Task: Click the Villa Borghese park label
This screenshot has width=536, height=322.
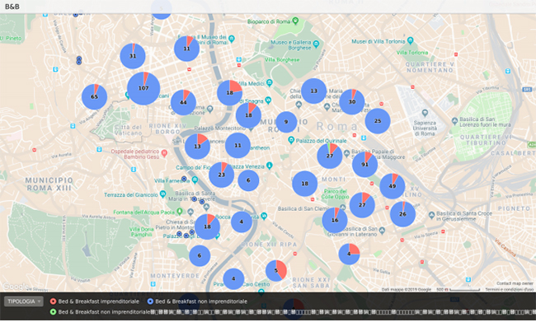Action: coord(282,60)
